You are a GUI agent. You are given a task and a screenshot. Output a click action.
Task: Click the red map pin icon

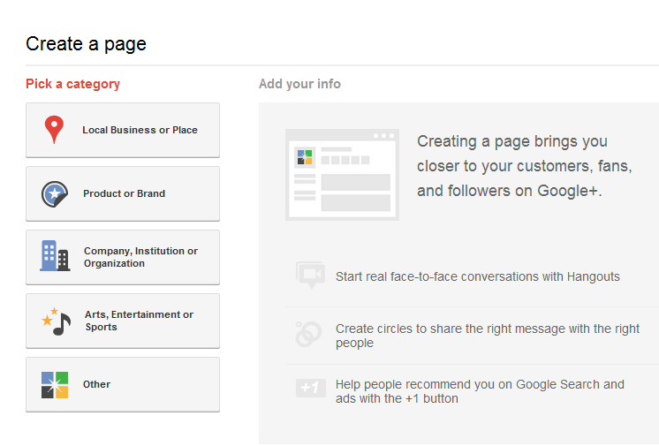point(54,130)
